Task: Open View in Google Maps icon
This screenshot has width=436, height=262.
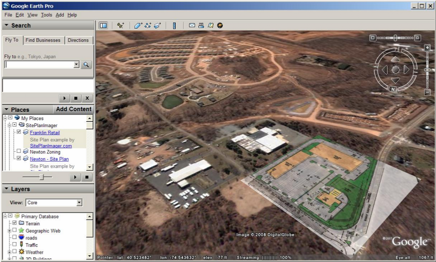Action: coord(210,25)
